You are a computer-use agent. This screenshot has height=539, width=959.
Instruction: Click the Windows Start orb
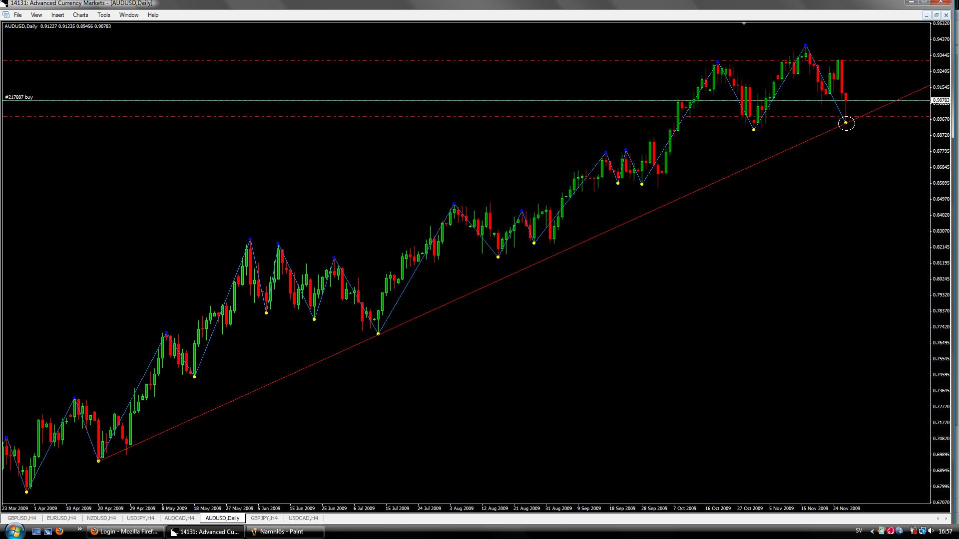14,531
